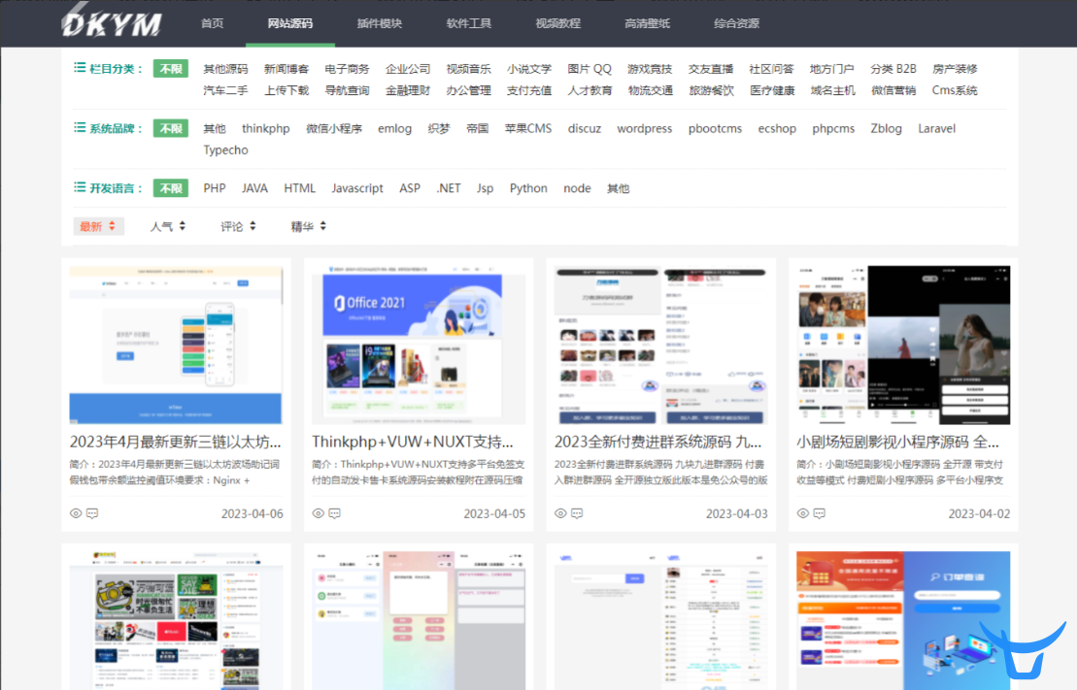
Task: Sort the list by 精华
Action: [309, 226]
